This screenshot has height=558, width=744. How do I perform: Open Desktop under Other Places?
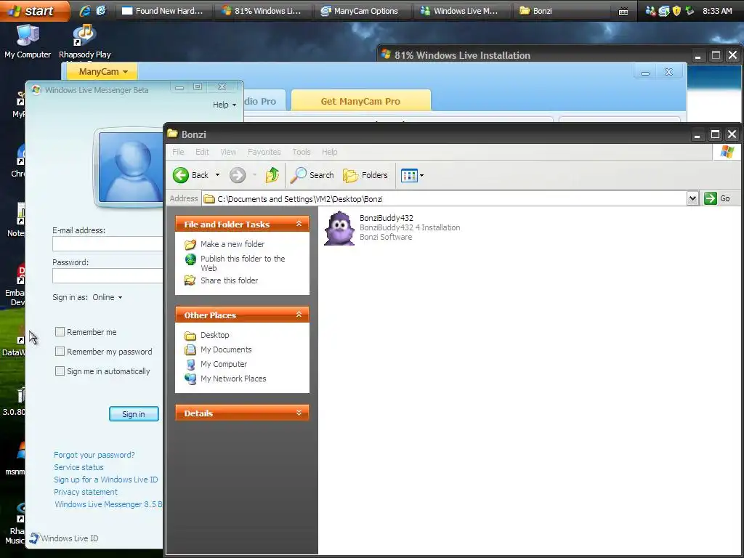pyautogui.click(x=214, y=335)
